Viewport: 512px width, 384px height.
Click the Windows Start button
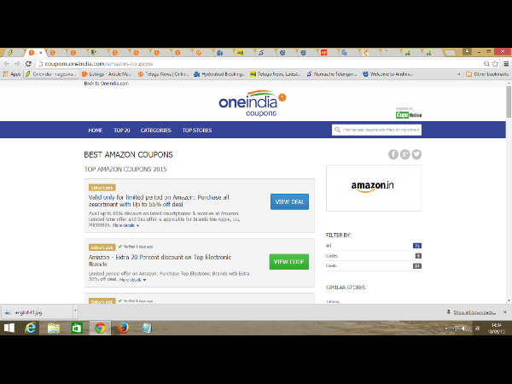pyautogui.click(x=10, y=328)
